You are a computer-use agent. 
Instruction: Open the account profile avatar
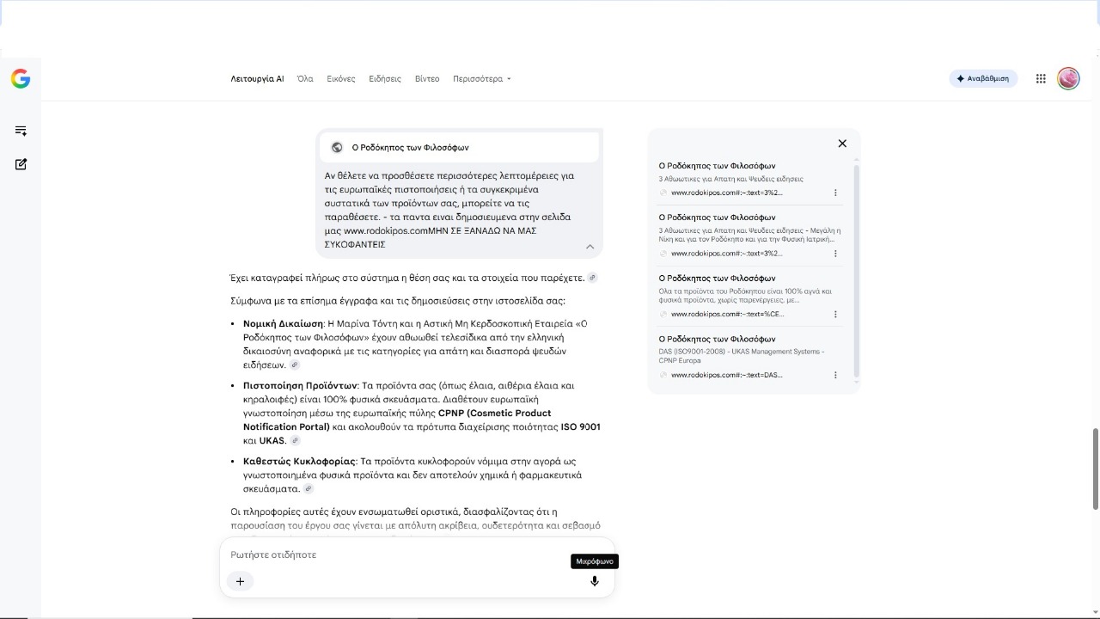click(x=1068, y=79)
